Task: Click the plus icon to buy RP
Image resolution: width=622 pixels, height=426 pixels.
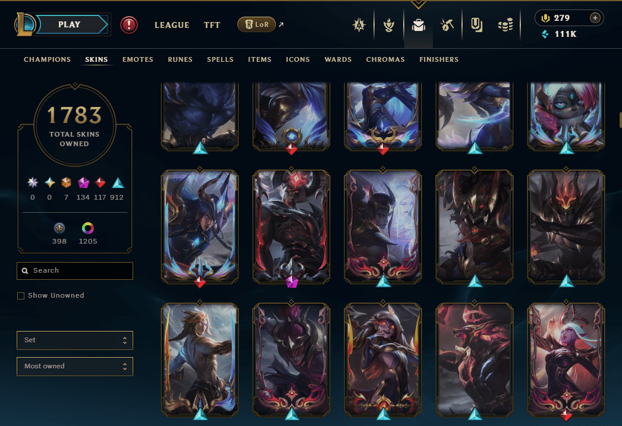Action: click(595, 18)
